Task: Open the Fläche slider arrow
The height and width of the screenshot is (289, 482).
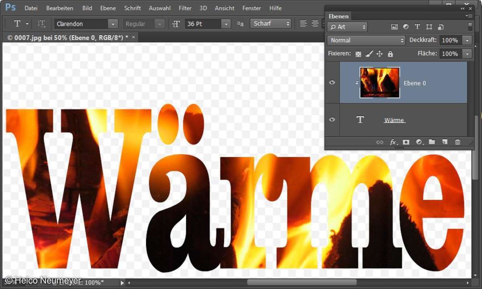Action: point(467,53)
